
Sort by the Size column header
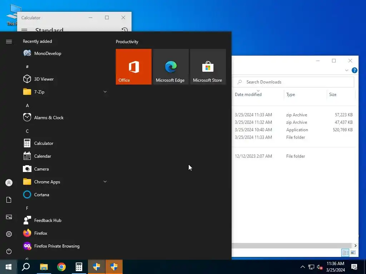pos(333,94)
